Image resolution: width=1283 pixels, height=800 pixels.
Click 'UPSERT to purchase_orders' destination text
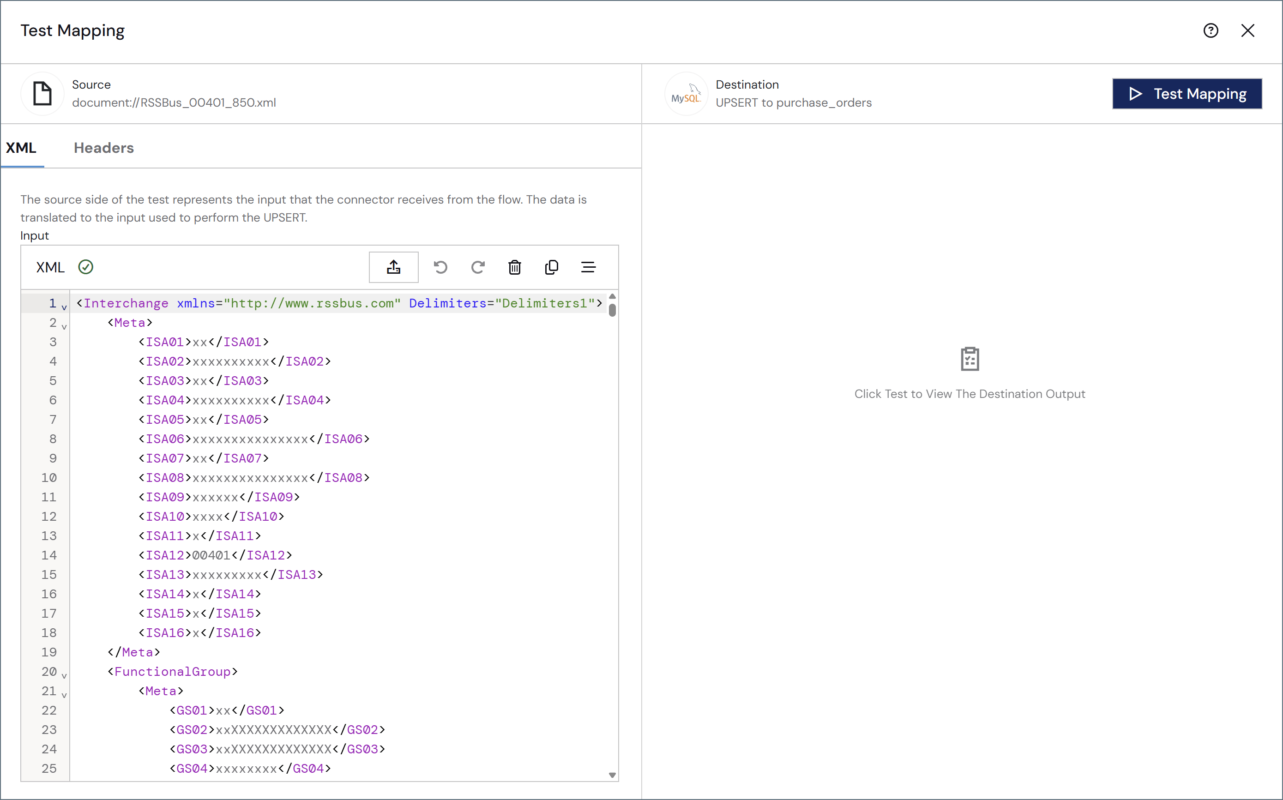pos(794,102)
